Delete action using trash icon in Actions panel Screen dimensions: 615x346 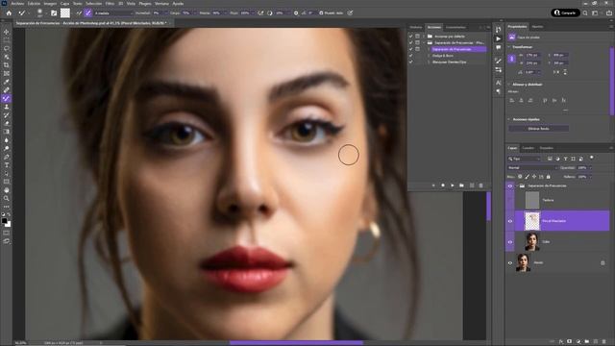point(480,185)
